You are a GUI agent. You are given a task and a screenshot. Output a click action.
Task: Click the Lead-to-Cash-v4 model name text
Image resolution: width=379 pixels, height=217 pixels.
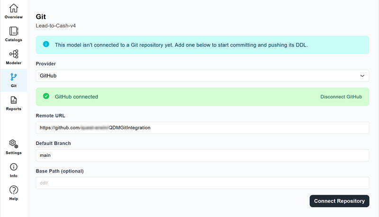pyautogui.click(x=55, y=26)
